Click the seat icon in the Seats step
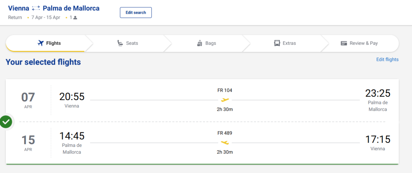Image resolution: width=412 pixels, height=173 pixels. pos(120,43)
